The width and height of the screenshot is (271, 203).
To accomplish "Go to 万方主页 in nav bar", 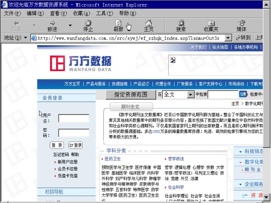I will [x=72, y=84].
